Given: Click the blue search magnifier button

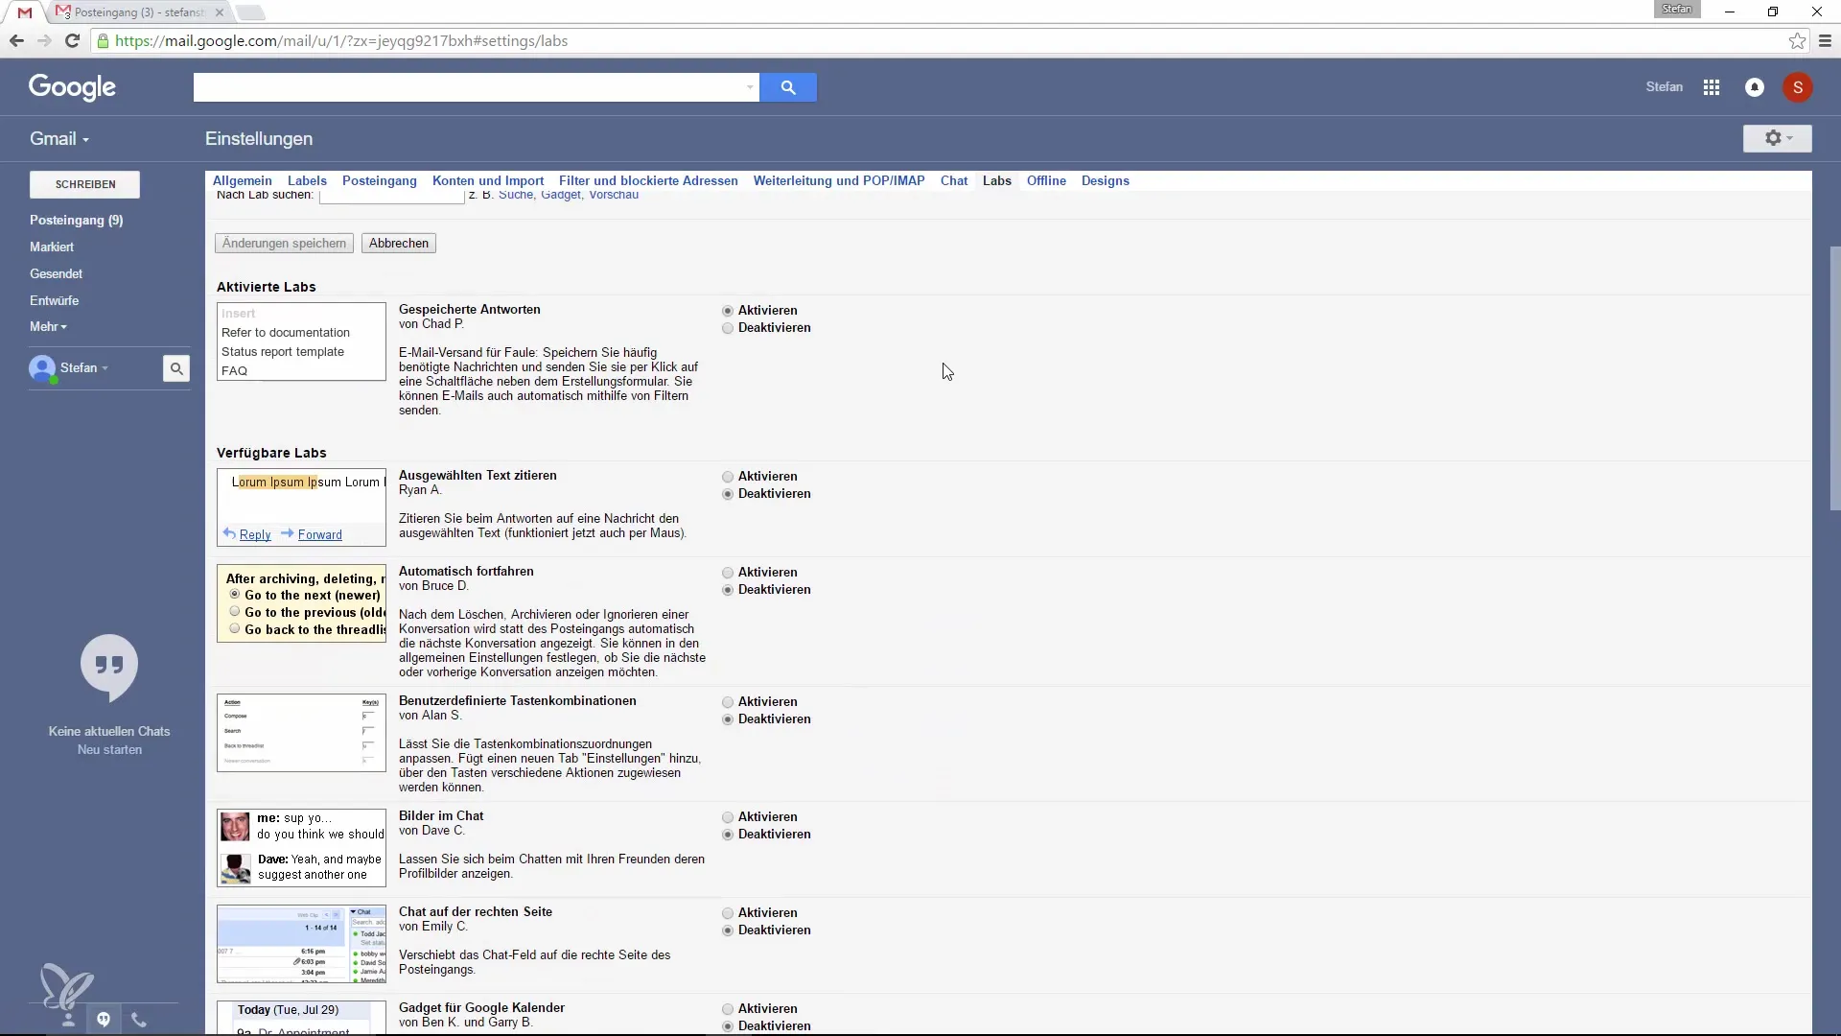Looking at the screenshot, I should [x=787, y=87].
